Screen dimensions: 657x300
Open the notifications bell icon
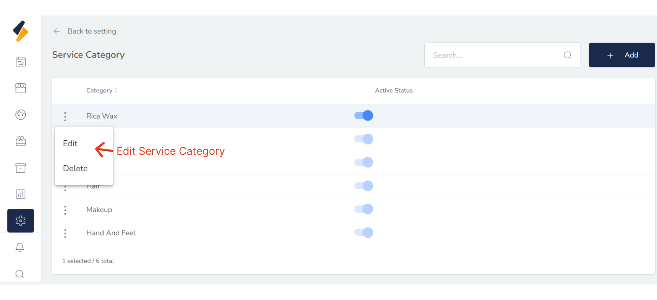(x=20, y=247)
